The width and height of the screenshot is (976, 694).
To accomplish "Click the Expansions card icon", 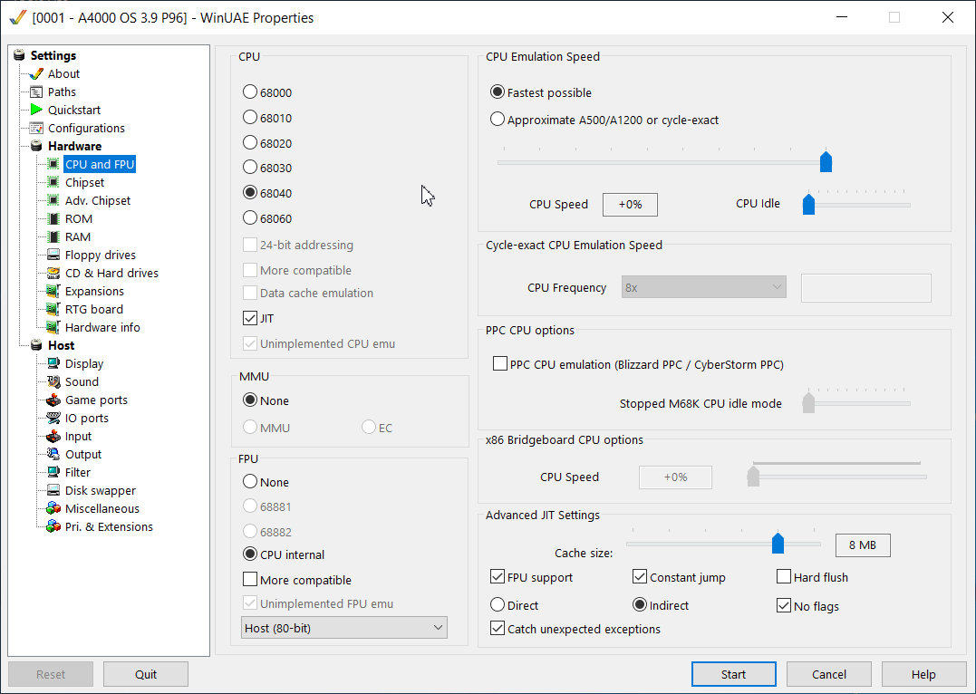I will [x=53, y=291].
